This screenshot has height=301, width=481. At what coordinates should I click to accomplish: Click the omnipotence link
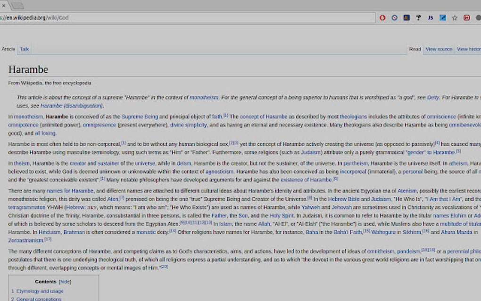(x=23, y=125)
